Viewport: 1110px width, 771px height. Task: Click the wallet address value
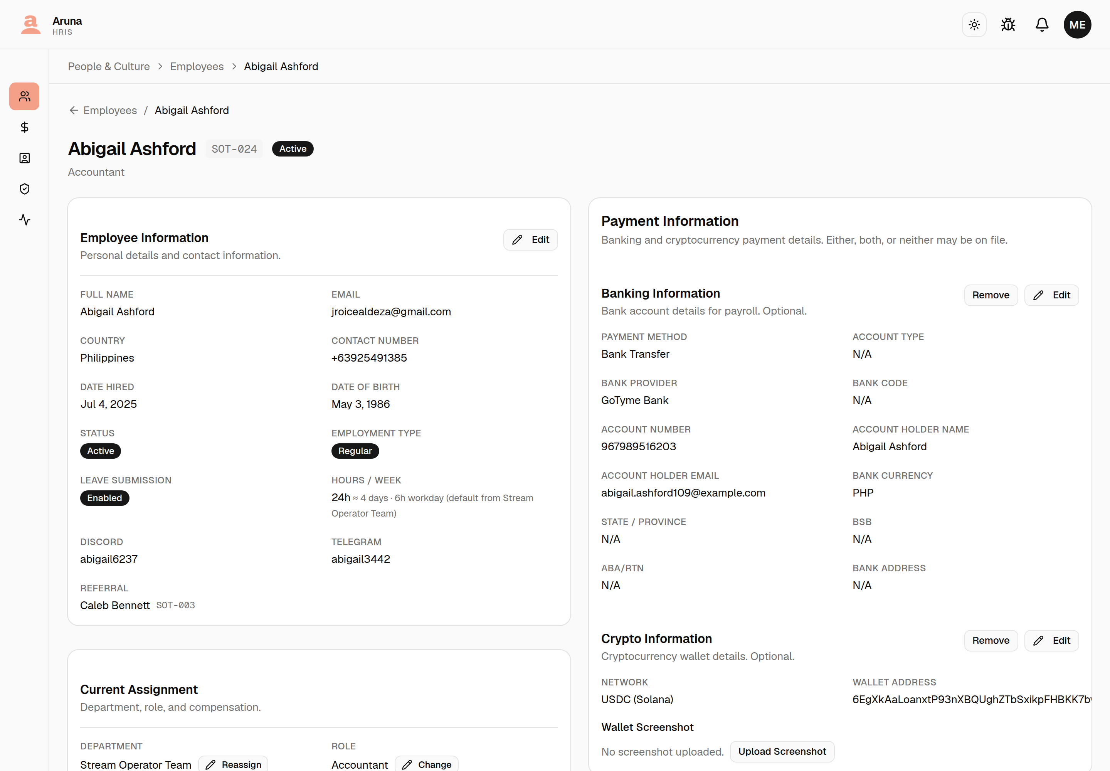coord(971,700)
